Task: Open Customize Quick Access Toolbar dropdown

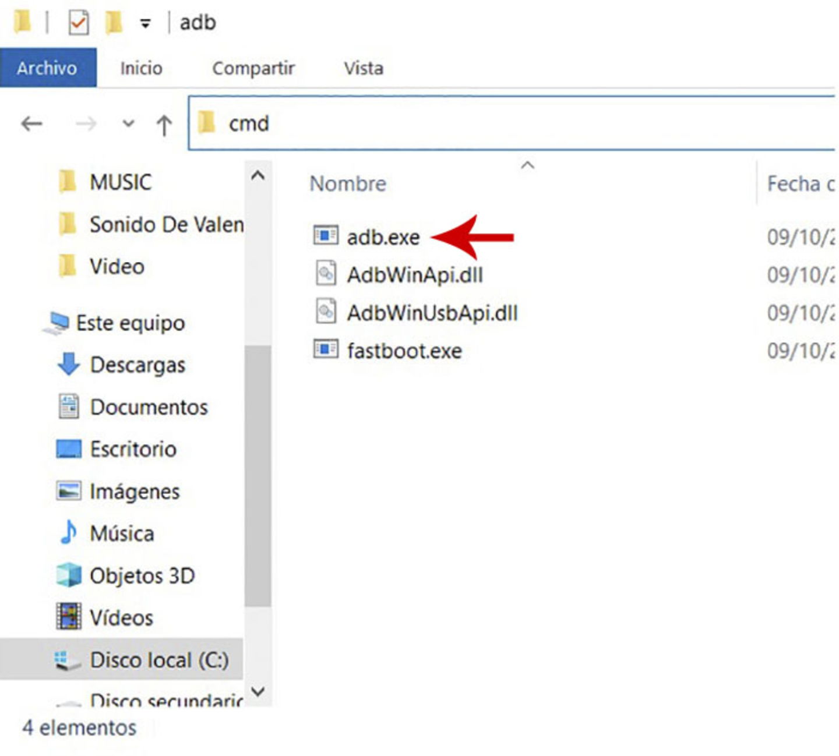Action: click(145, 23)
